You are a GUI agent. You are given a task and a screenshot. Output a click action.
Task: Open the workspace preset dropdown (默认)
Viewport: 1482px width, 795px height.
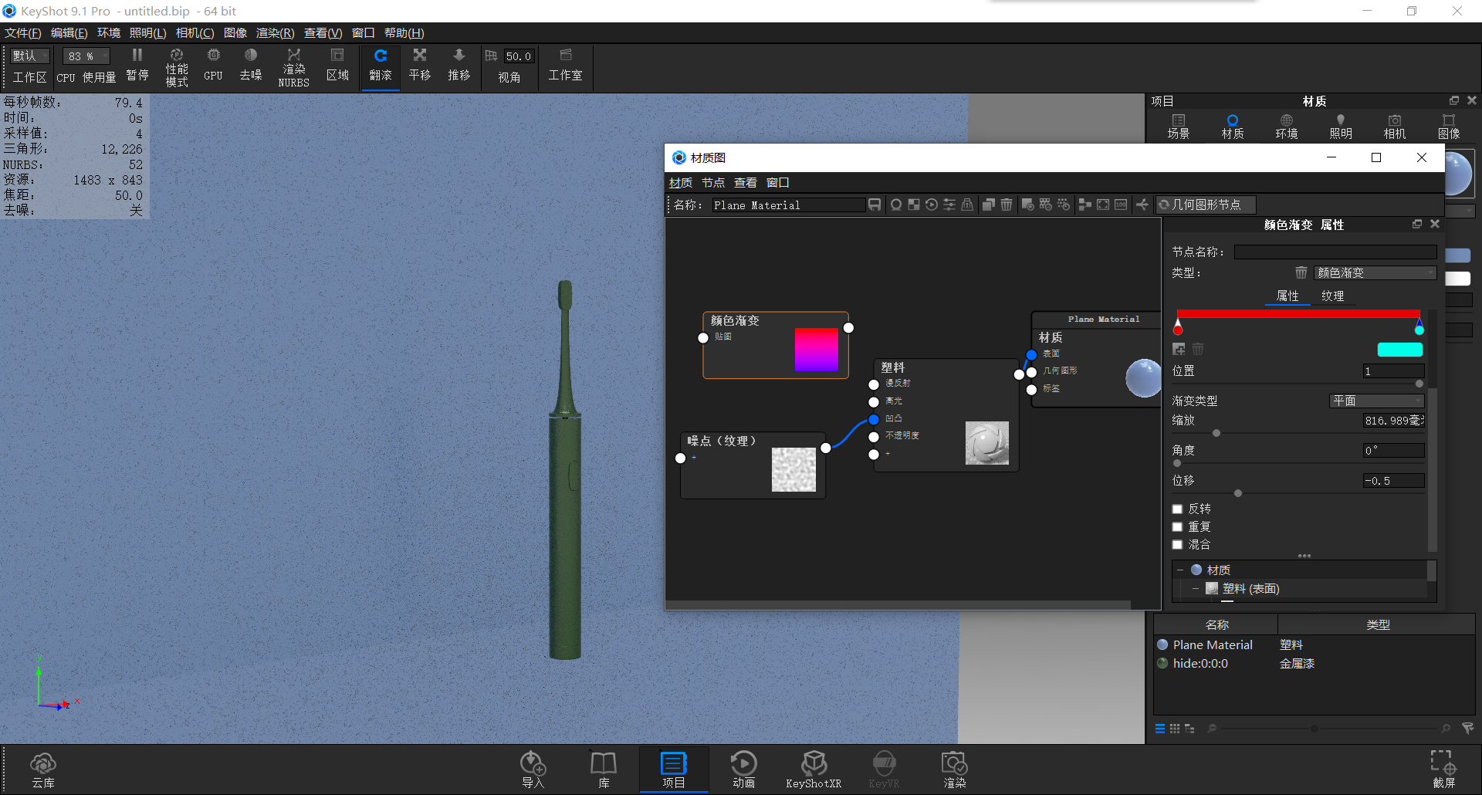29,56
